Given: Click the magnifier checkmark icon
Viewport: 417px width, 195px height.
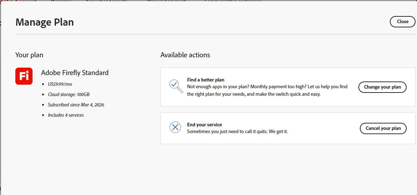Looking at the screenshot, I should point(176,86).
